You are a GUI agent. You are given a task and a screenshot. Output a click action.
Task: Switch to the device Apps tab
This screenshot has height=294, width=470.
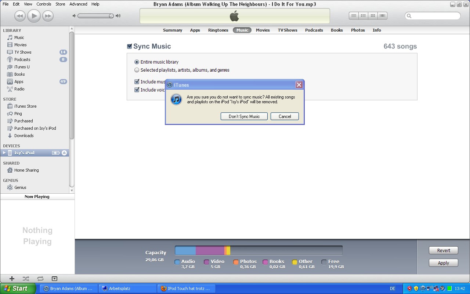point(195,30)
